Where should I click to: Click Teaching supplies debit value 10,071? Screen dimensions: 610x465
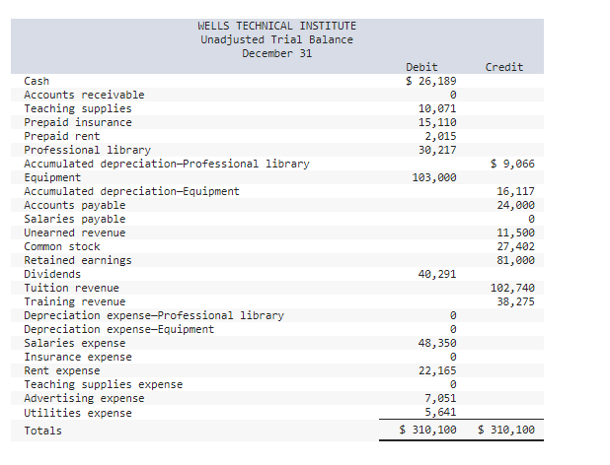tap(437, 108)
